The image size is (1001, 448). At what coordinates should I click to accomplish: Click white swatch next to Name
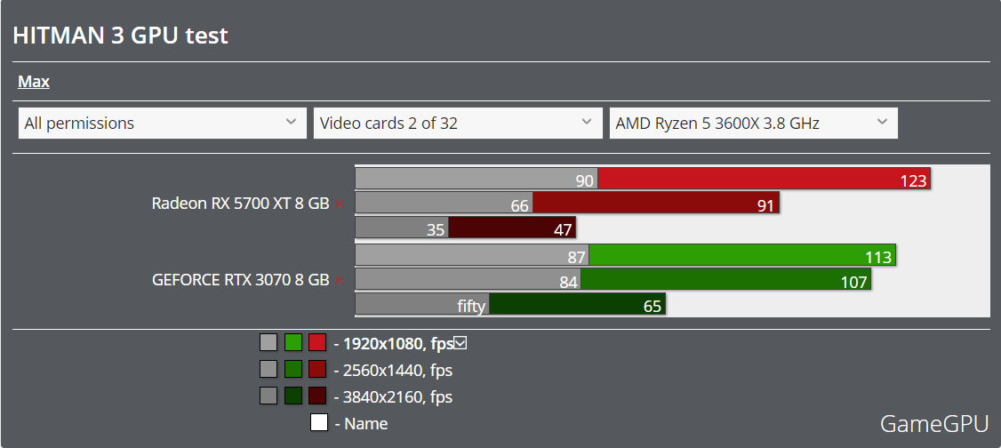(319, 422)
